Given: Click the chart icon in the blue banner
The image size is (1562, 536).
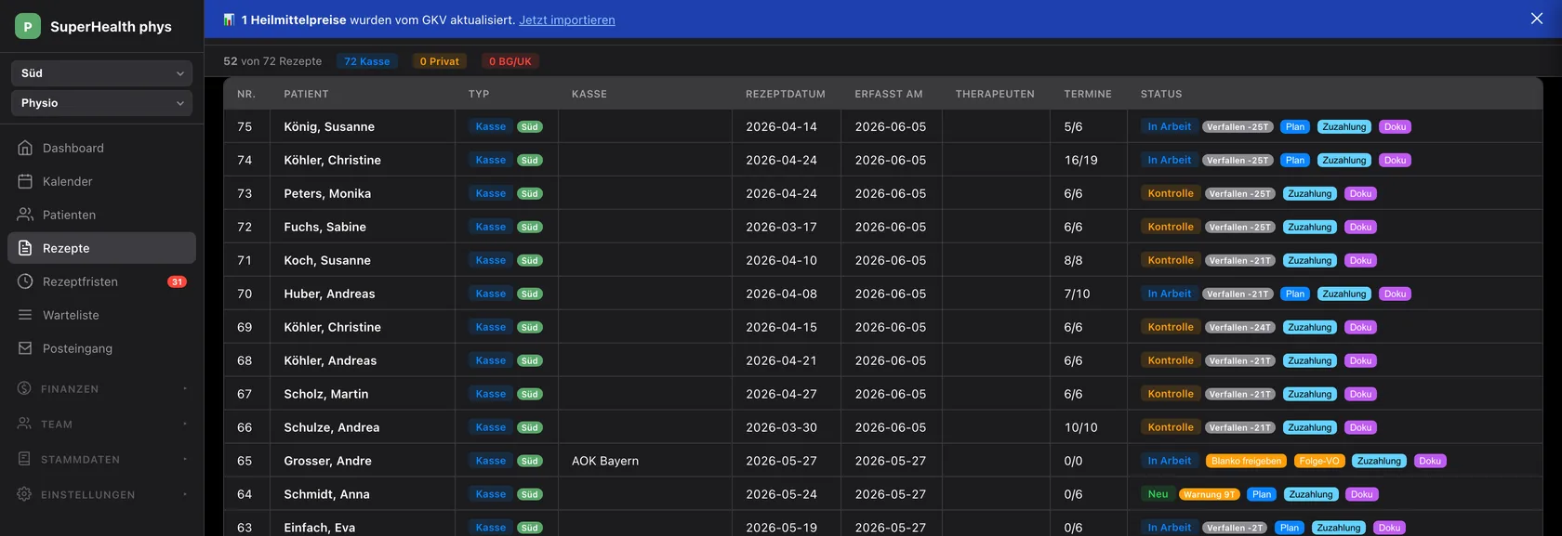Looking at the screenshot, I should (x=229, y=20).
